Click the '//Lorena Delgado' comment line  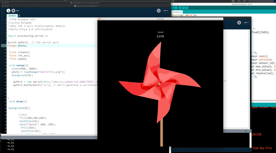[20, 23]
